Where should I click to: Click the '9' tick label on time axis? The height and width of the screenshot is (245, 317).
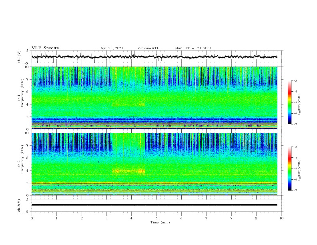coord(256,218)
